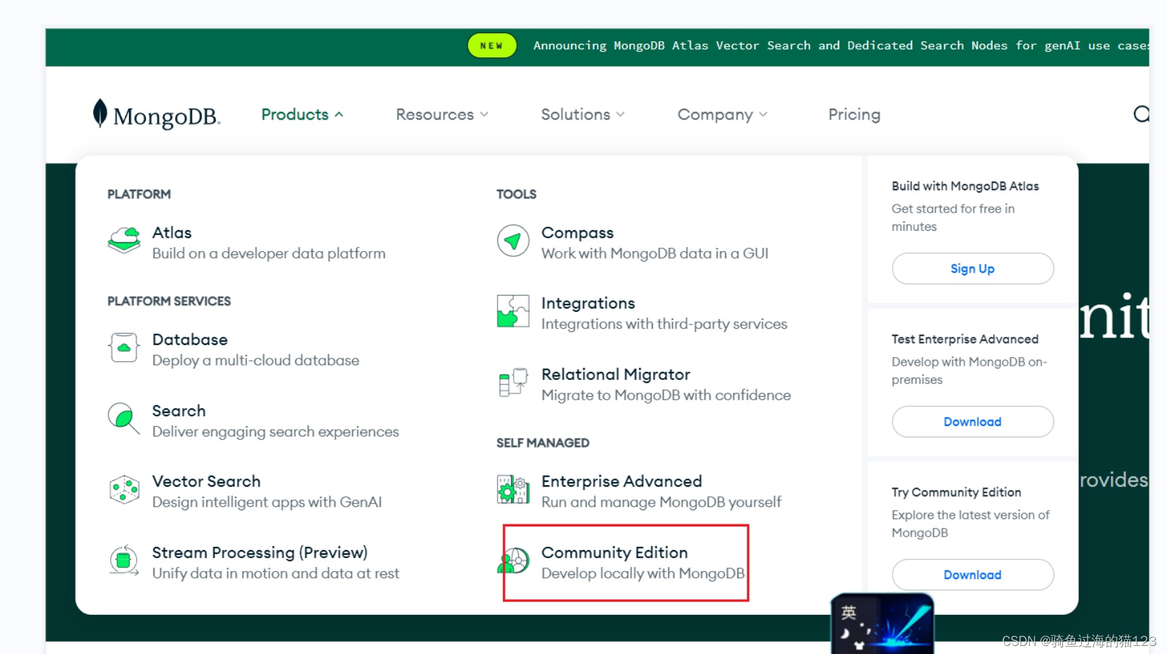This screenshot has height=654, width=1167.
Task: Click 'Design intelligent apps with GenAI' text
Action: [267, 502]
